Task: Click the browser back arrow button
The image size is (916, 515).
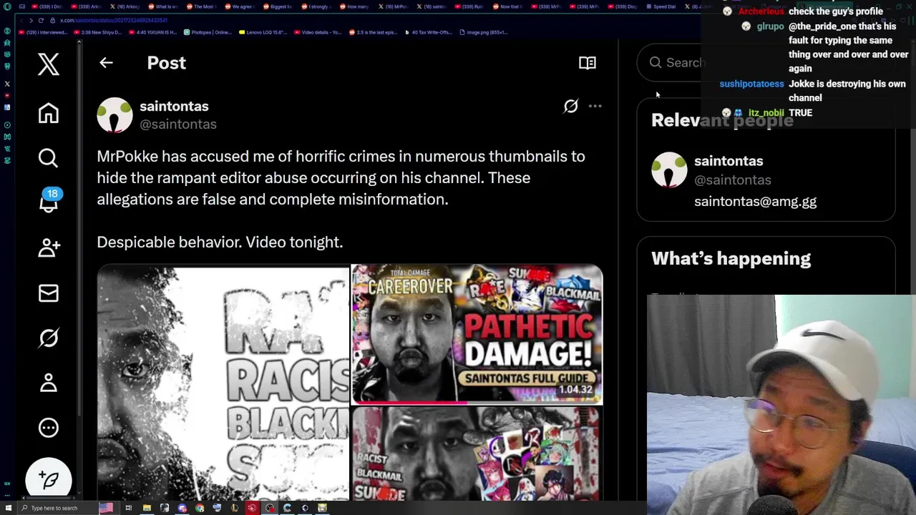Action: (21, 21)
